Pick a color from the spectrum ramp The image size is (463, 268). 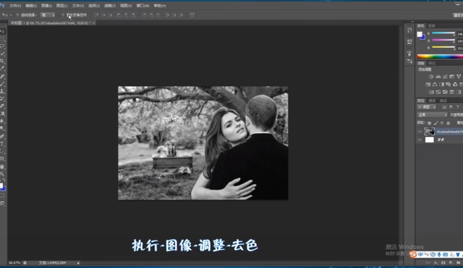click(x=440, y=56)
